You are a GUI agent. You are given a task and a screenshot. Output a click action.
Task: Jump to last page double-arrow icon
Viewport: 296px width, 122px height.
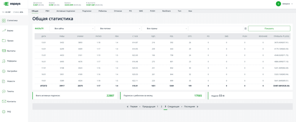point(197,107)
